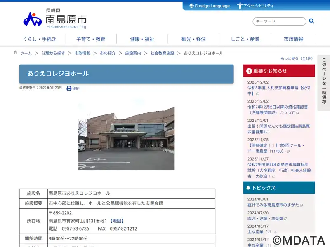Click the alert icon beside 重要なお知らせ
330x247 pixels.
coord(249,71)
